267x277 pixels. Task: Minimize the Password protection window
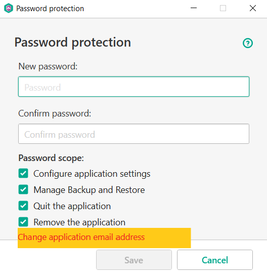point(194,8)
